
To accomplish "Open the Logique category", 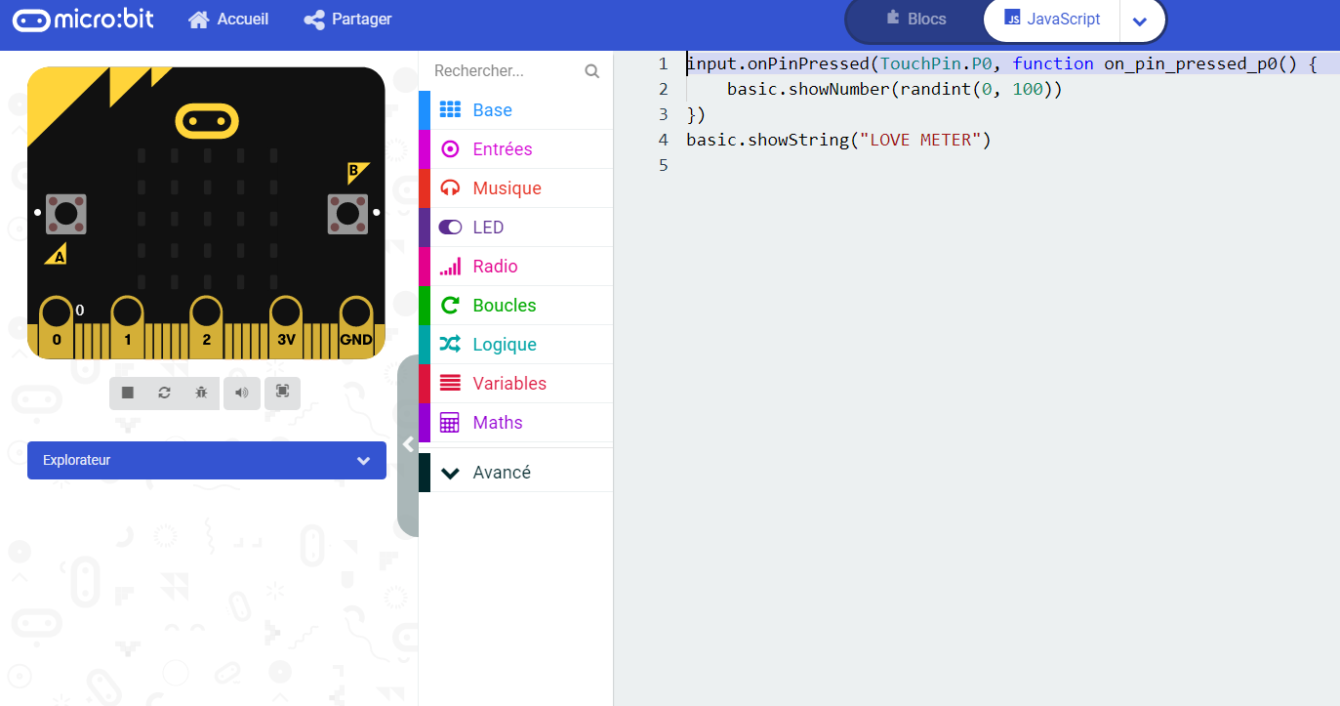I will pos(502,344).
